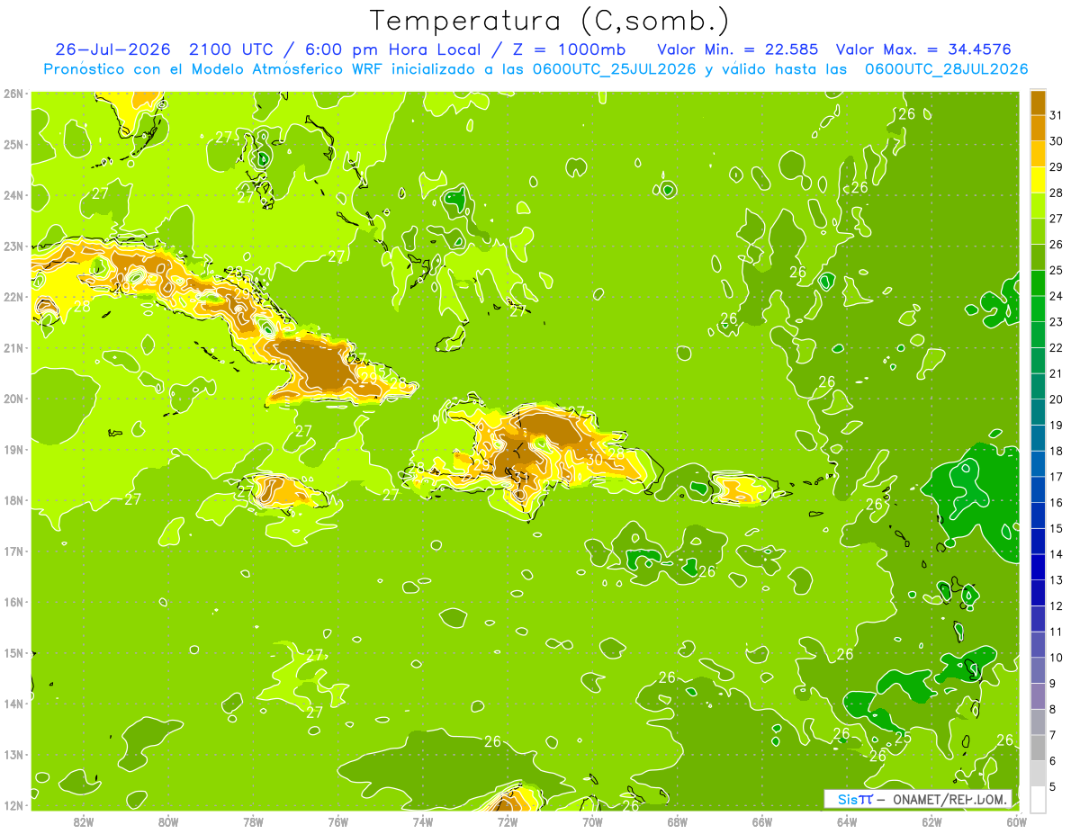Click the latitude label 20N
The image size is (1080, 834).
[x=13, y=399]
